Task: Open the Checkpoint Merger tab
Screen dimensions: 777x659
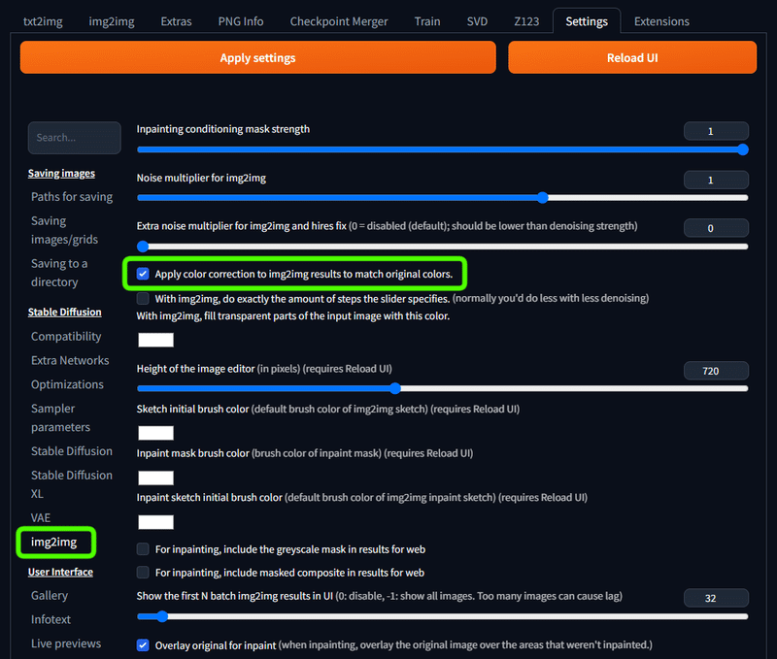Action: coord(339,21)
